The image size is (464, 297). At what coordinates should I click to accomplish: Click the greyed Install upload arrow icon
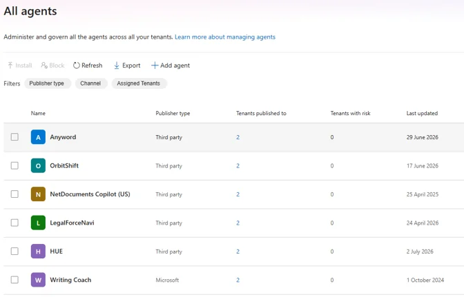click(x=10, y=65)
